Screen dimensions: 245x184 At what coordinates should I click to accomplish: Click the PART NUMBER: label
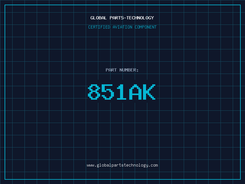point(122,70)
